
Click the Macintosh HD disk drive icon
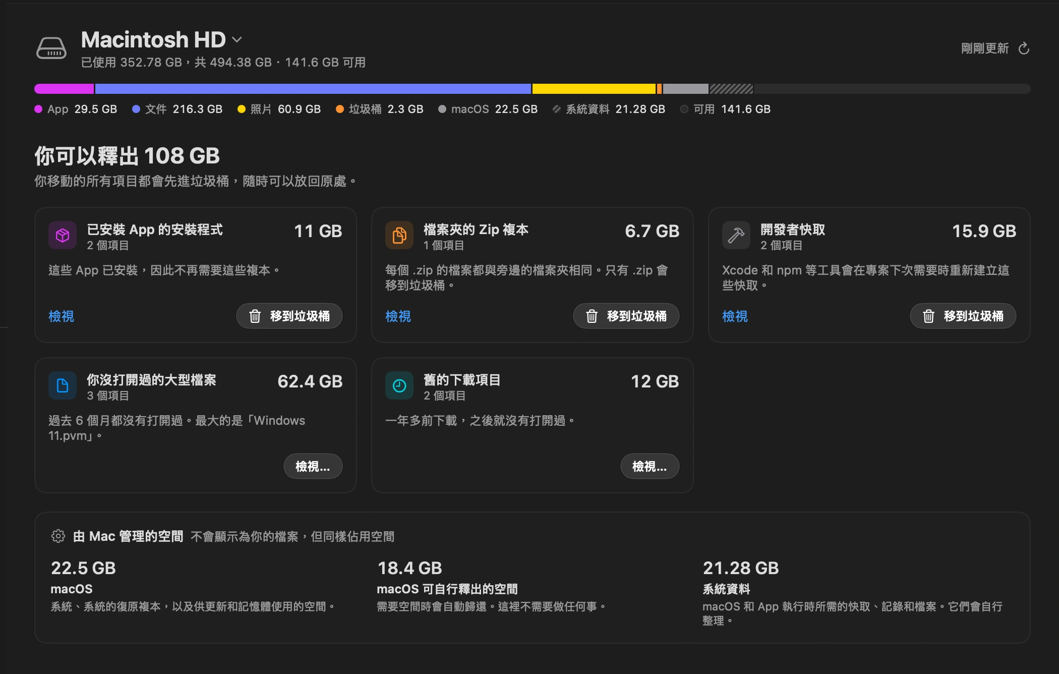tap(51, 48)
